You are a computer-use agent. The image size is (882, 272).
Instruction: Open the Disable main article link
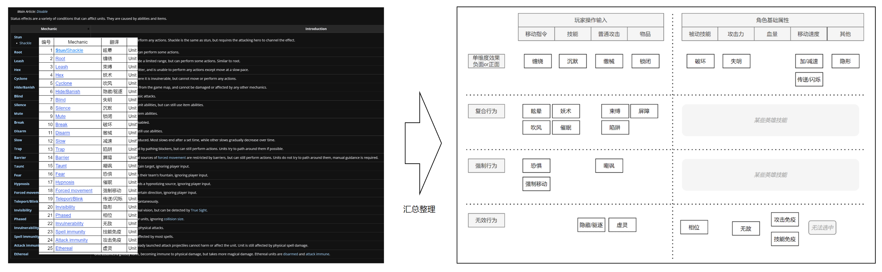click(42, 12)
